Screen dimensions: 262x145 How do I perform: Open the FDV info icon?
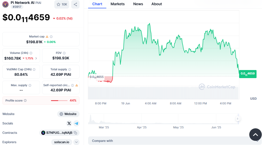click(x=64, y=53)
